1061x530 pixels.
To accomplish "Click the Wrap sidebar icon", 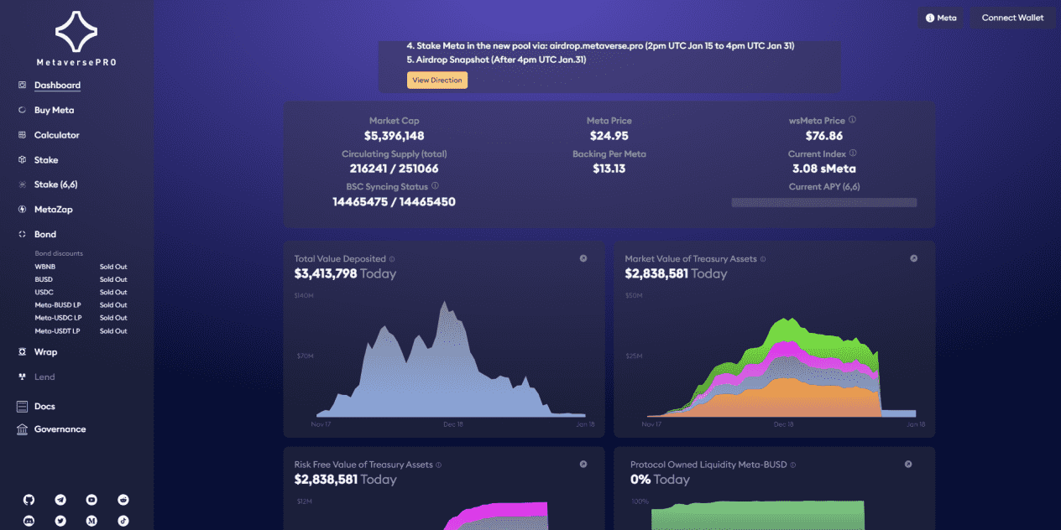I will tap(23, 352).
